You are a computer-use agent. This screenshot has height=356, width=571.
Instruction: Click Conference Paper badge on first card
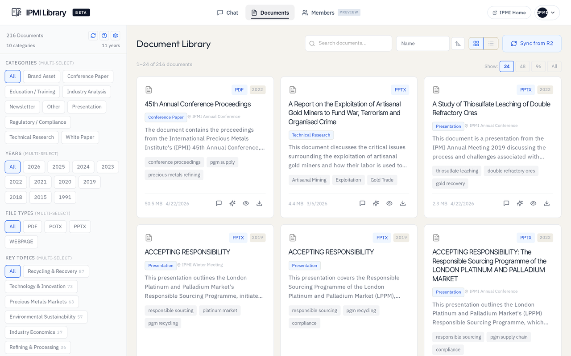[166, 117]
